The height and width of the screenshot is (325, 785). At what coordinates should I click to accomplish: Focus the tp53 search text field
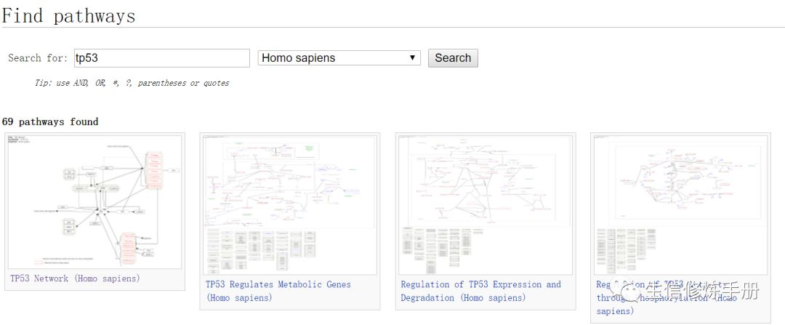pos(161,58)
